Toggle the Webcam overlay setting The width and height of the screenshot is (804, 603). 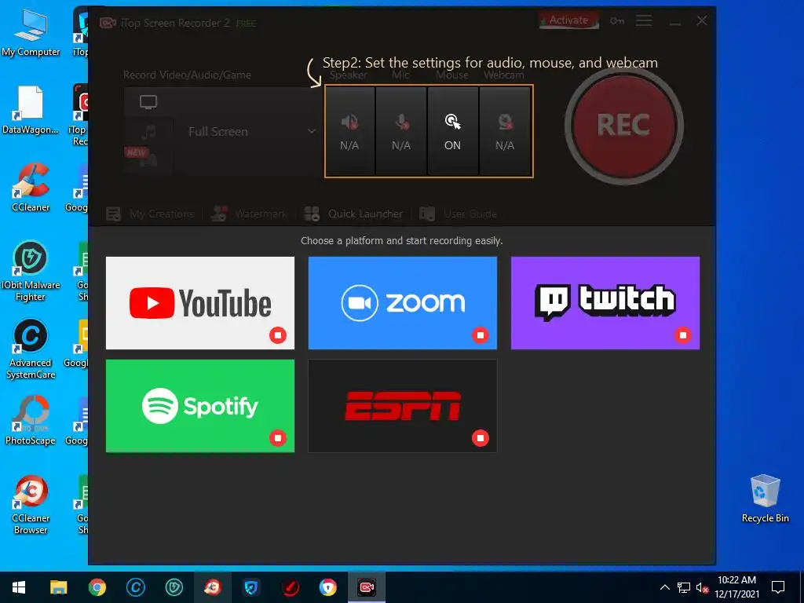pyautogui.click(x=505, y=131)
